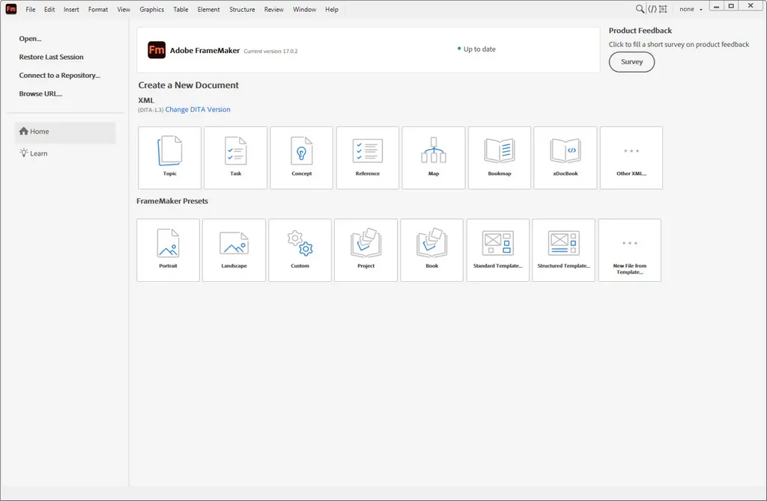Open the Standard Template tile
767x501 pixels.
(x=498, y=250)
